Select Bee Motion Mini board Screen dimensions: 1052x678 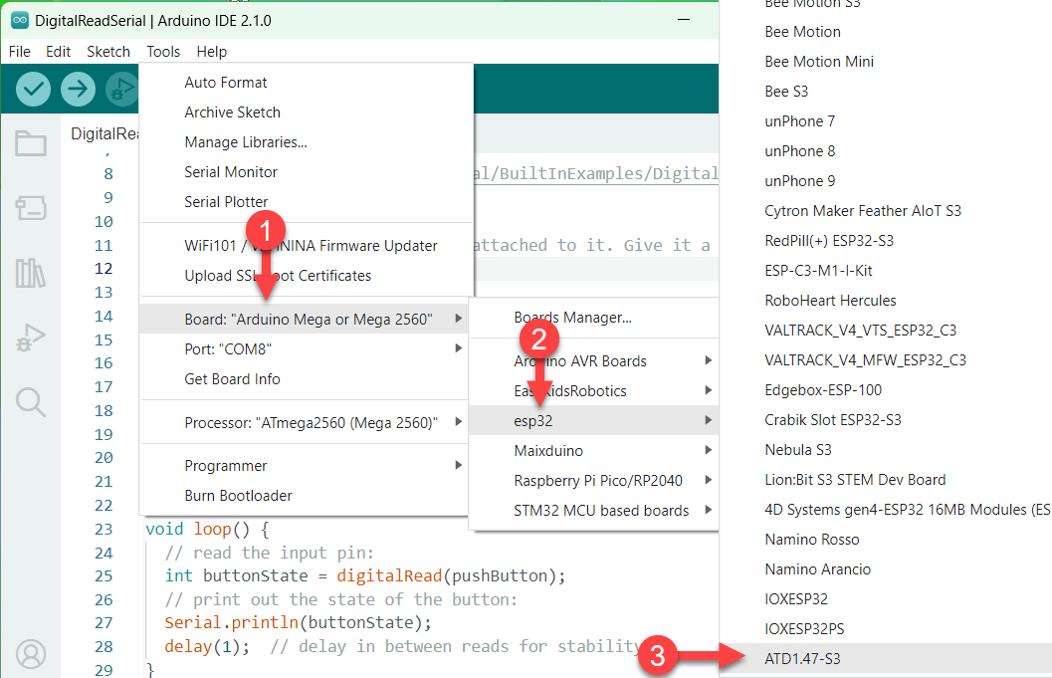(886, 62)
